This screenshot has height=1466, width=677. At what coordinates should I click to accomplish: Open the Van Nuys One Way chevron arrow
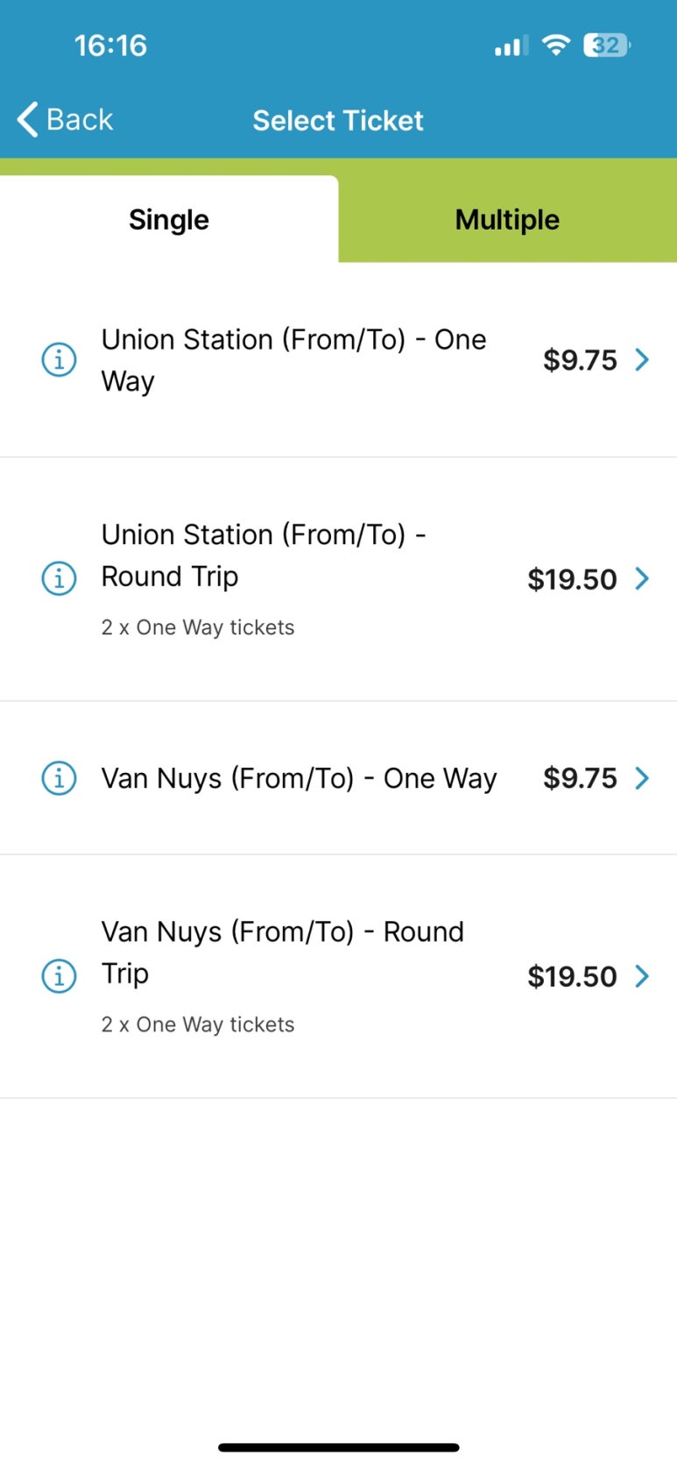642,777
